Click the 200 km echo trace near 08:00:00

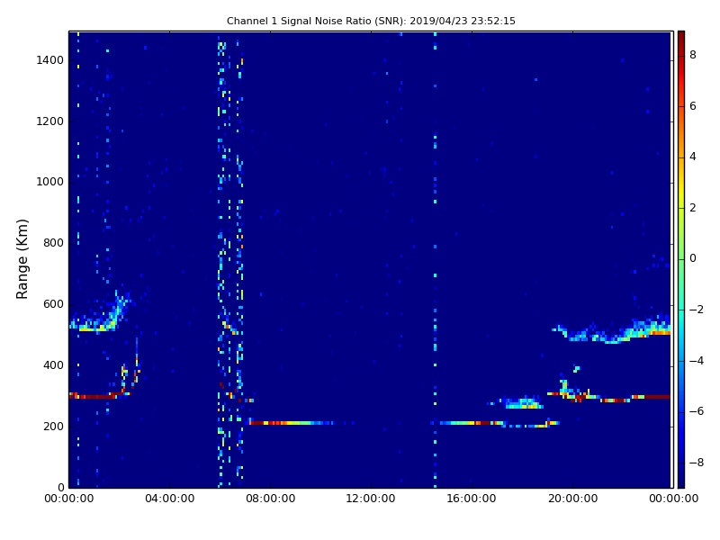click(x=292, y=422)
